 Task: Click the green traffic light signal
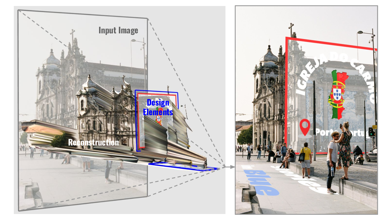[371, 132]
